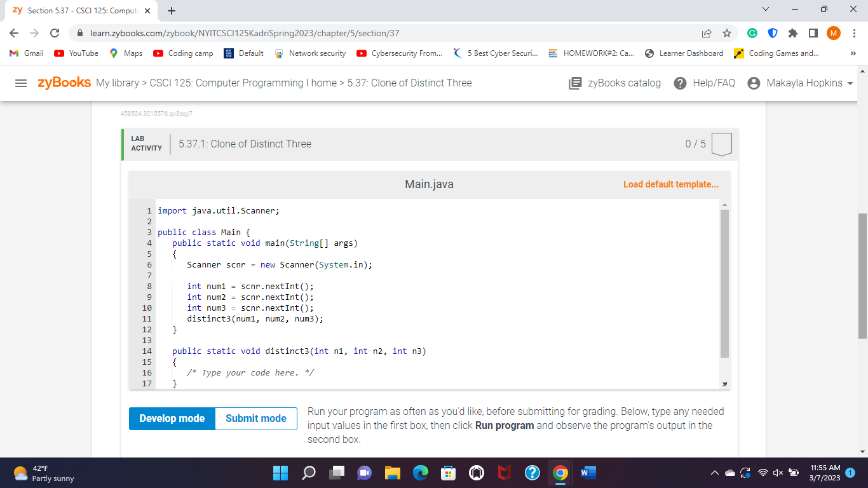Reload the page
The image size is (868, 488).
click(x=55, y=33)
